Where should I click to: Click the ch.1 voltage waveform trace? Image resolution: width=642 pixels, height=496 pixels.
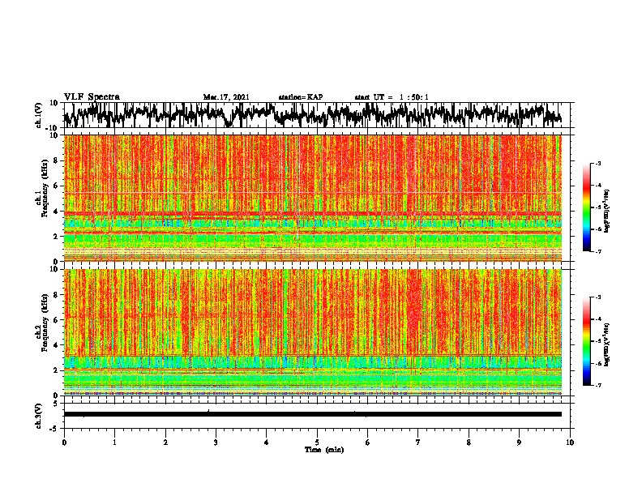[312, 115]
